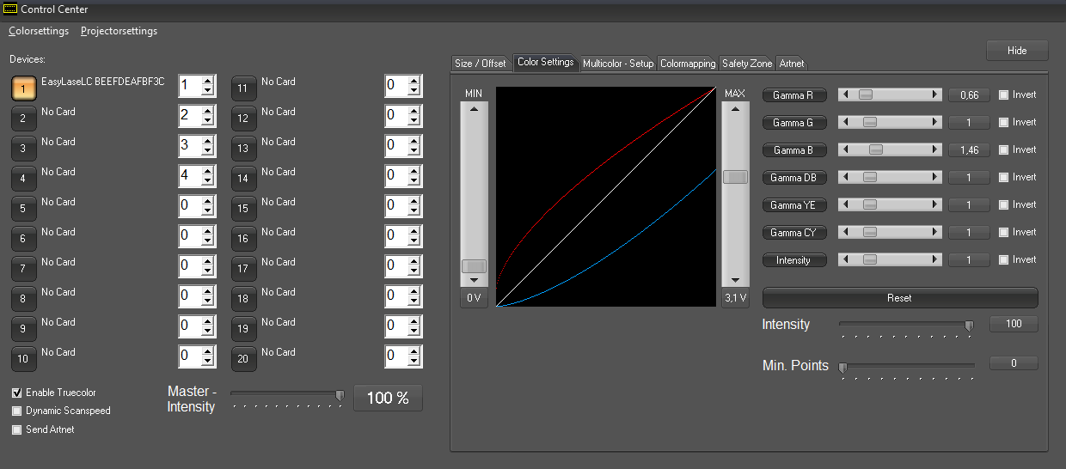Increase device 1 number with up spinner
The image size is (1066, 469).
[207, 81]
